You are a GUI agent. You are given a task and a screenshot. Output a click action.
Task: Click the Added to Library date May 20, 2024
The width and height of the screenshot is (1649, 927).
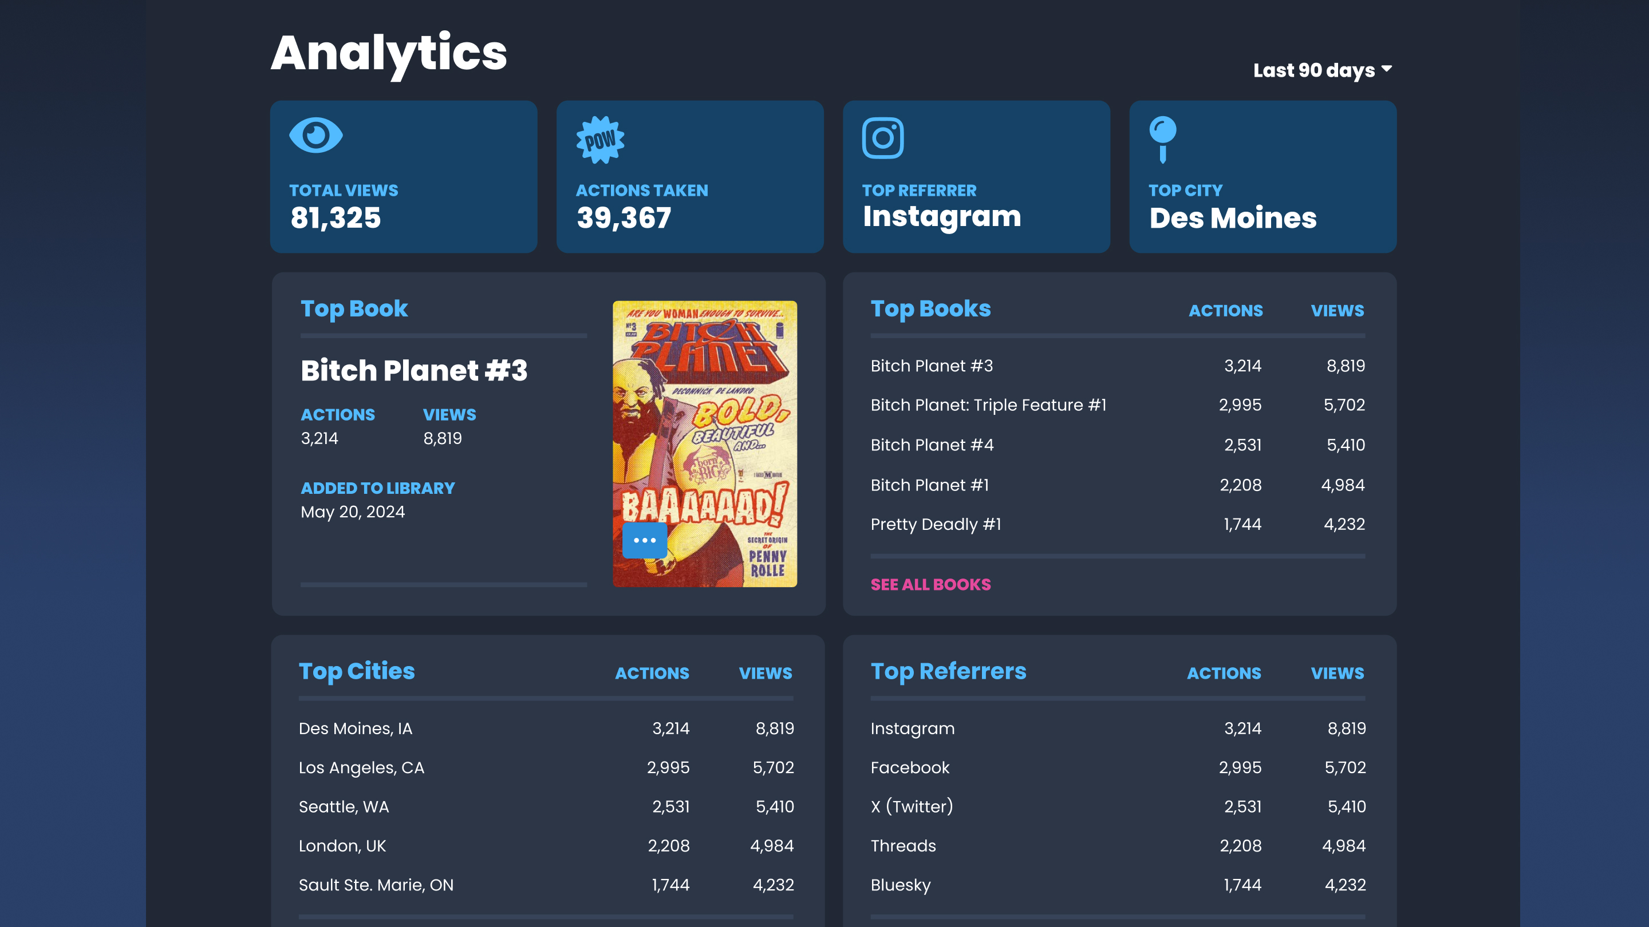click(x=353, y=512)
